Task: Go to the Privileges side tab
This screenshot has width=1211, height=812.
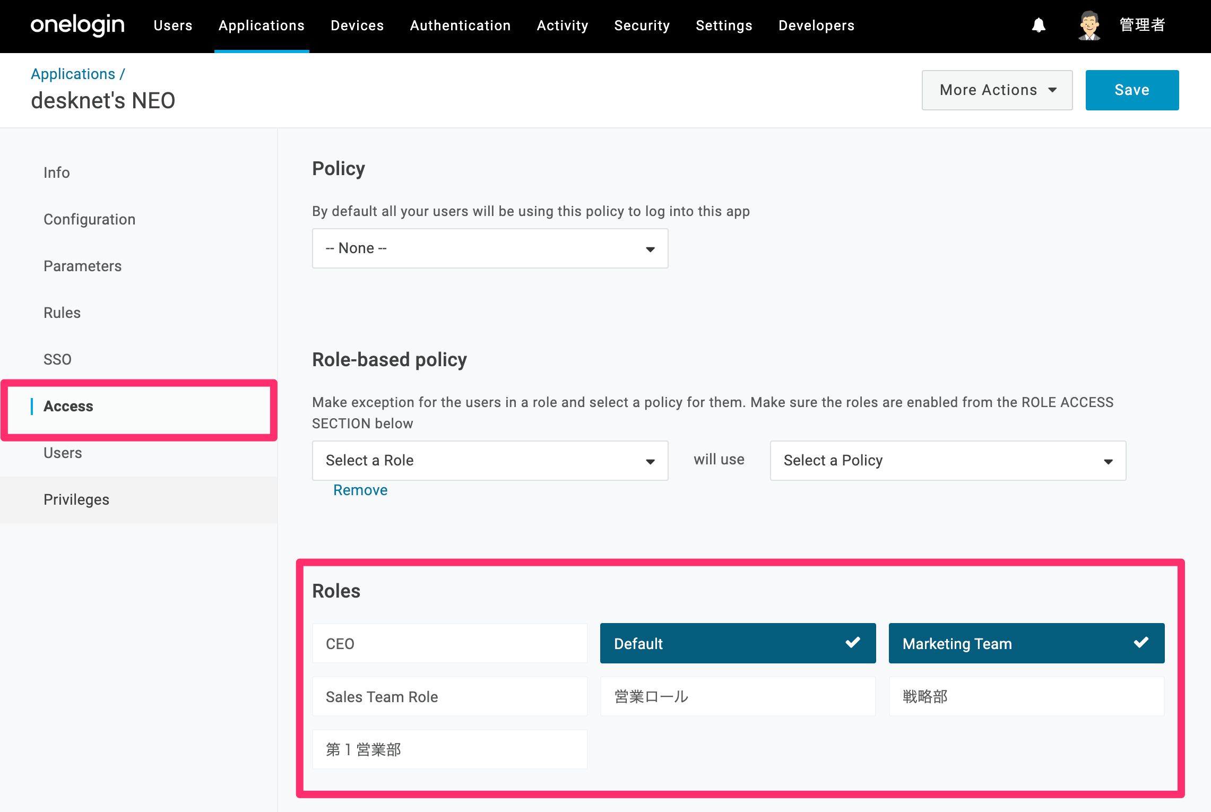Action: point(76,499)
